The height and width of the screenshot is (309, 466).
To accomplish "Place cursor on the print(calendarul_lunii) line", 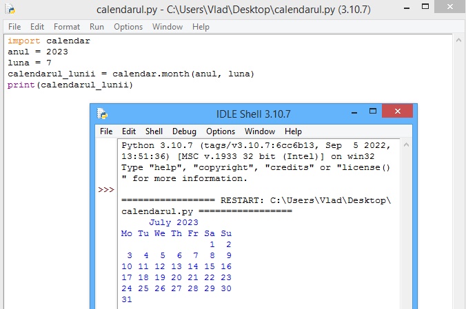I will (x=69, y=85).
